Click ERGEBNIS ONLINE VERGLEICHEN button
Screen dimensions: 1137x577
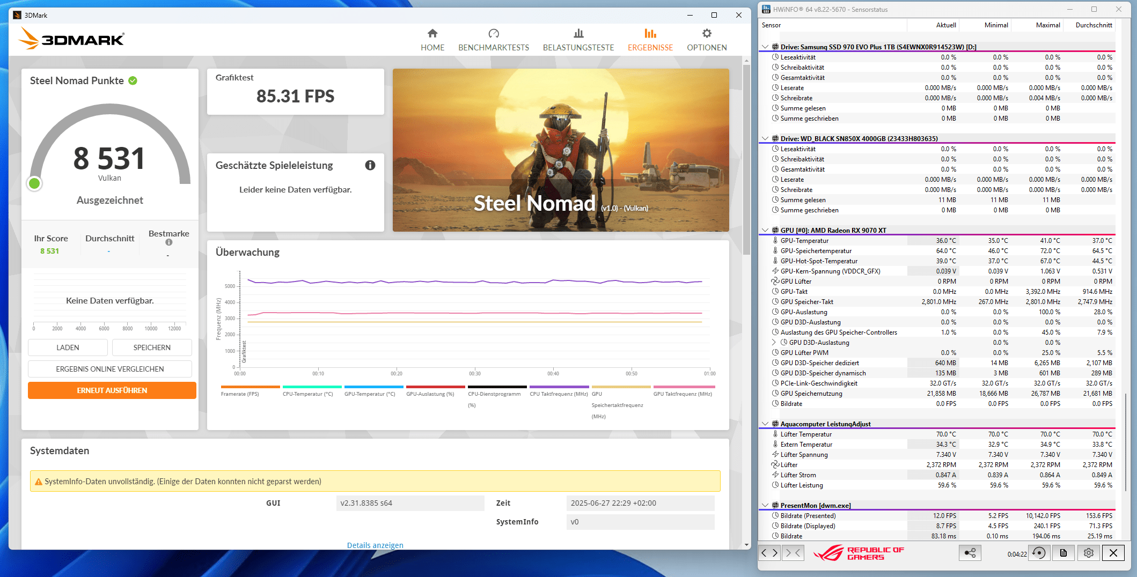(110, 369)
